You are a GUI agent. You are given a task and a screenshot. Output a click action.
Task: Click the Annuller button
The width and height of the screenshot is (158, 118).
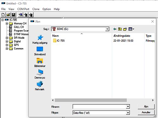[146, 112]
